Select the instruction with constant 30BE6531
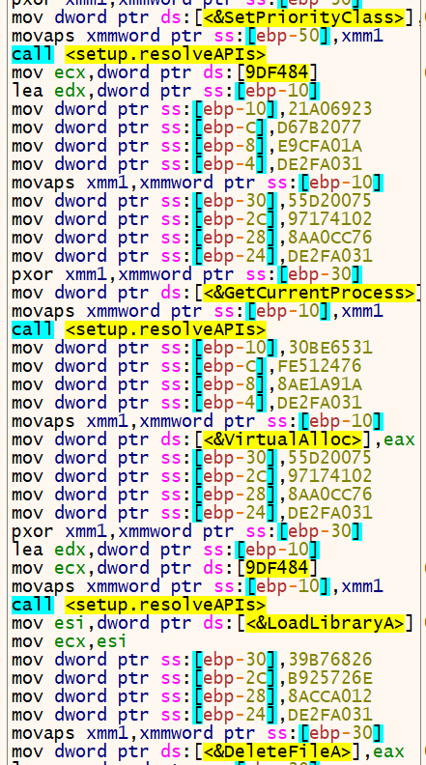426x765 pixels. (x=192, y=348)
